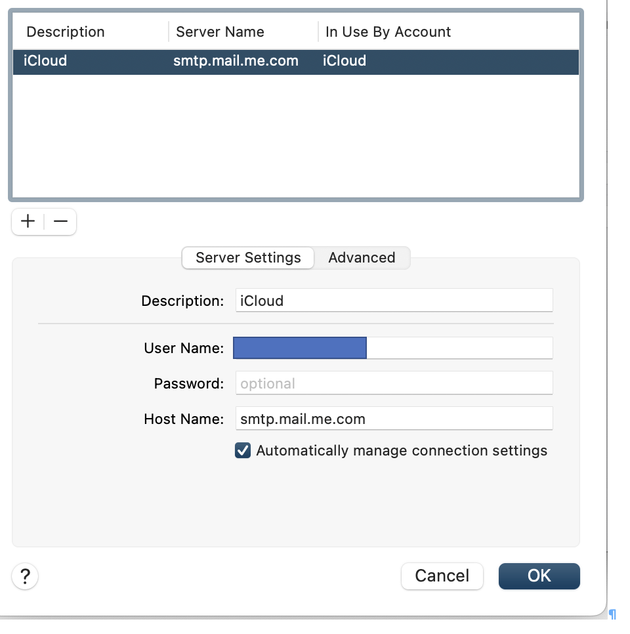
Task: Edit the Host Name field
Action: click(394, 419)
